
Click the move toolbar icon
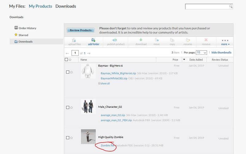tap(157, 40)
